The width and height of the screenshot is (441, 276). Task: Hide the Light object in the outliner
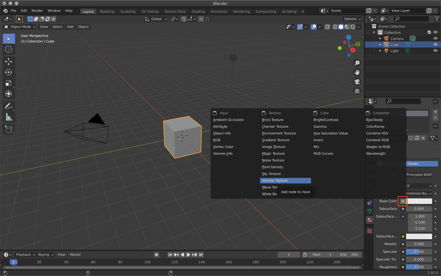435,51
